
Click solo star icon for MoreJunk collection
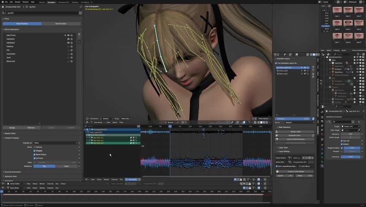click(x=72, y=61)
